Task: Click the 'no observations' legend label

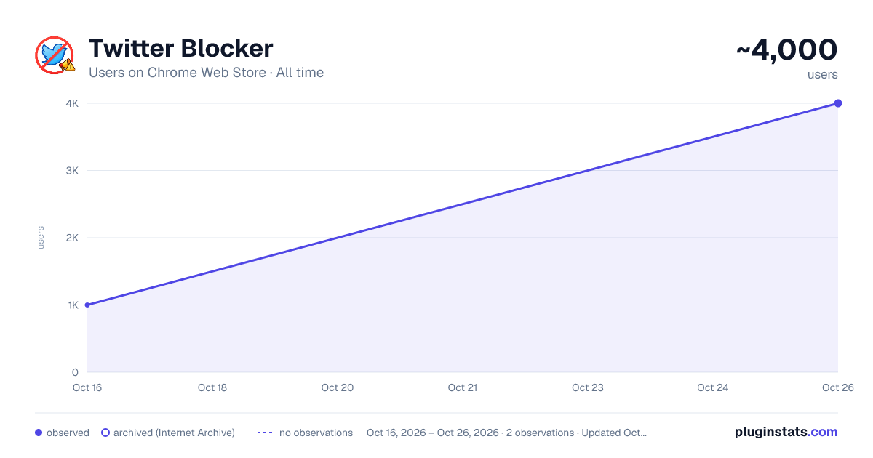Action: (x=316, y=433)
